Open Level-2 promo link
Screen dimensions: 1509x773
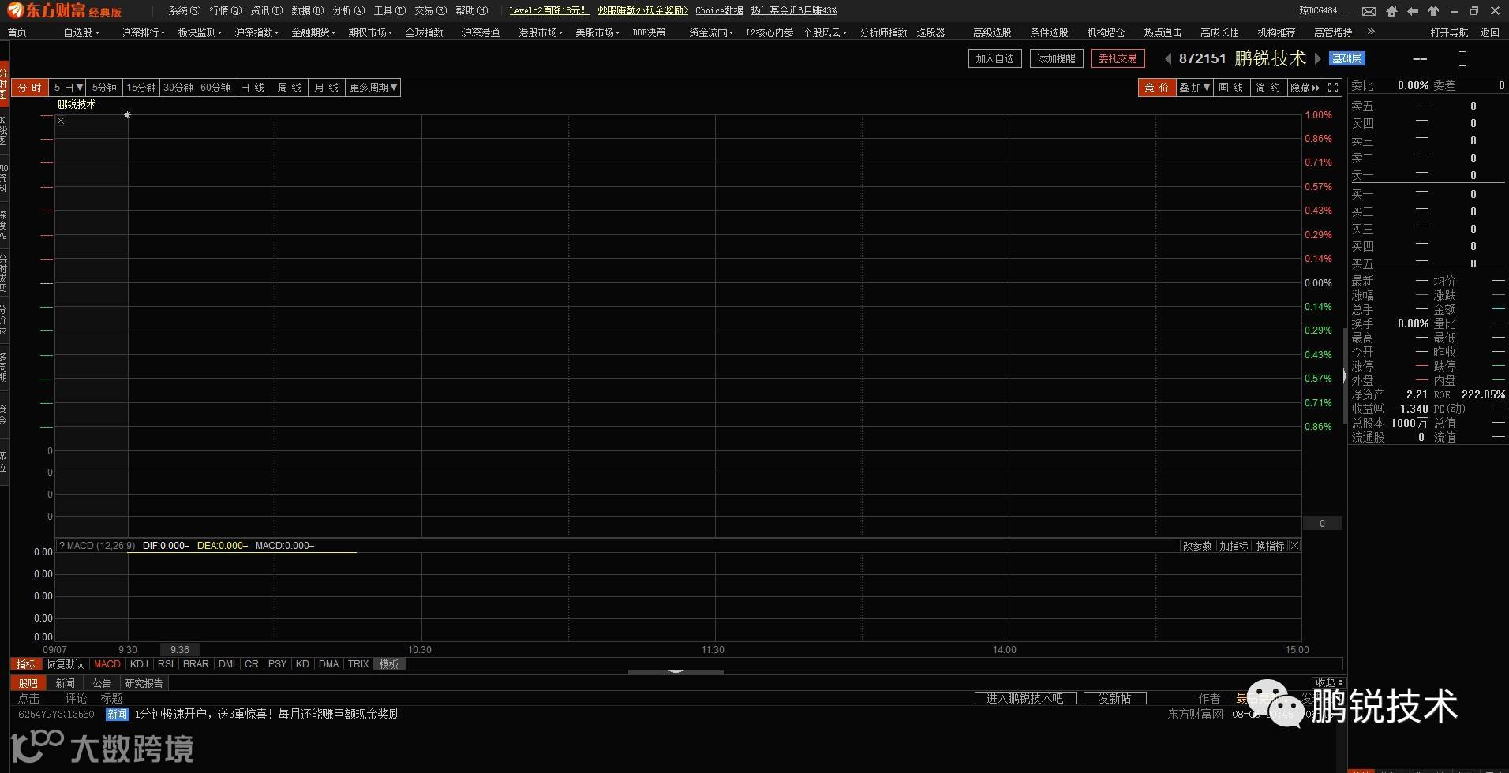pos(549,10)
